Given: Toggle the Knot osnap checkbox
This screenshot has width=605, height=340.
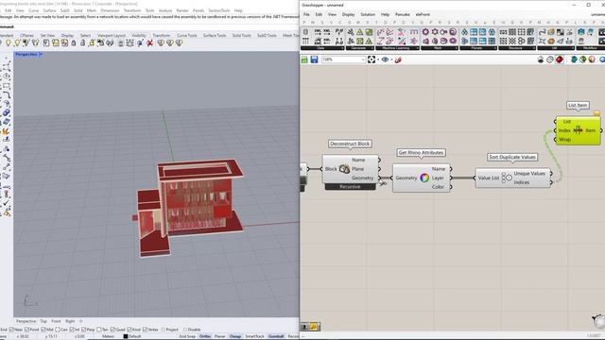Looking at the screenshot, I should 130,330.
